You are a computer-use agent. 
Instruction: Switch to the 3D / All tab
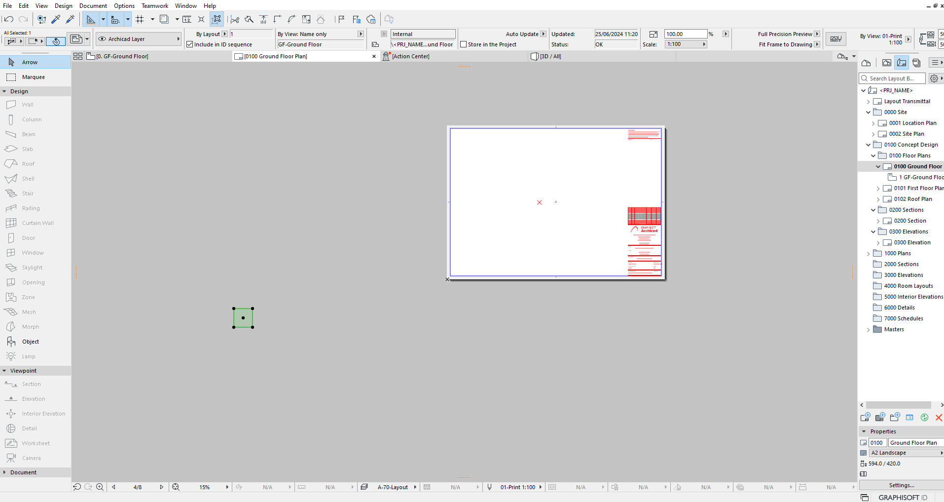pyautogui.click(x=550, y=56)
